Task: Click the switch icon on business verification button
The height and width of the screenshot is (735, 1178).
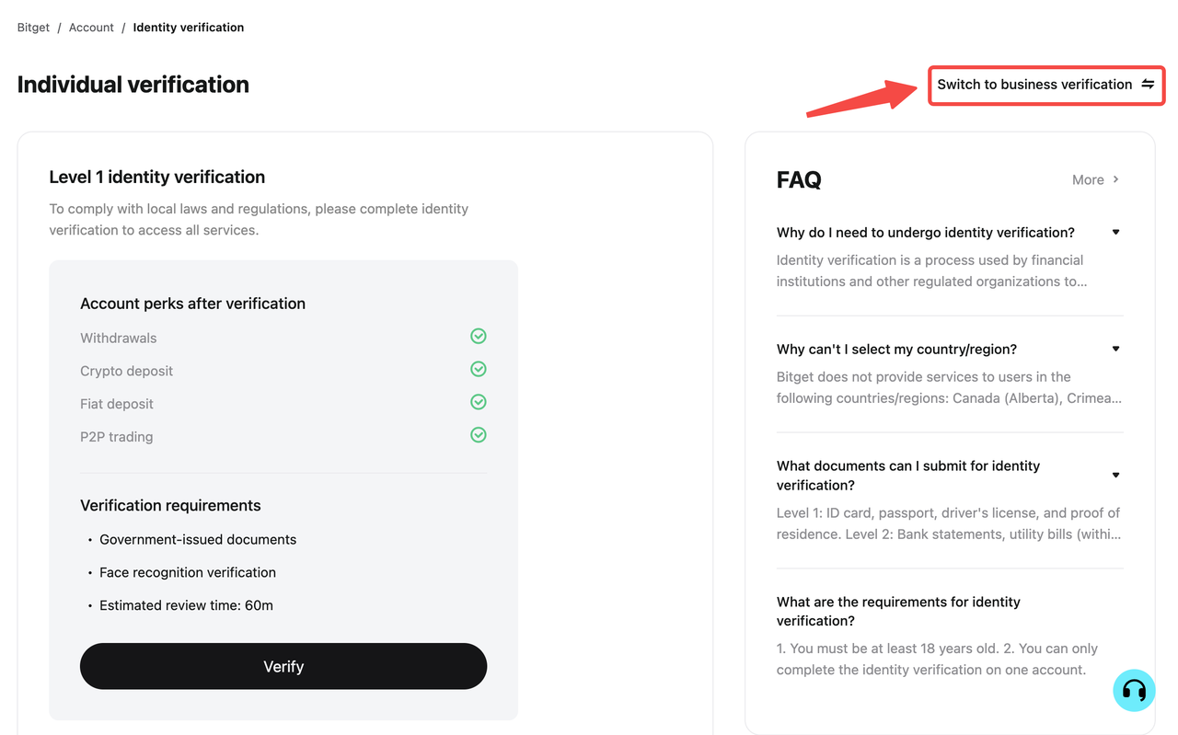Action: 1147,84
